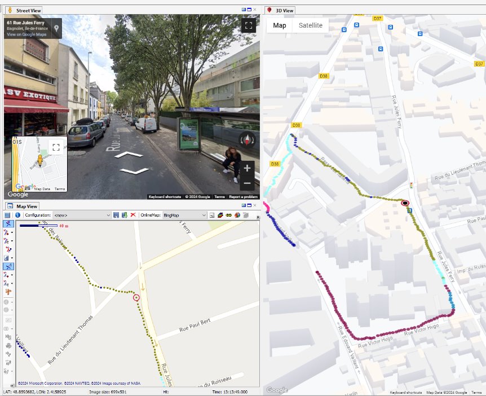The image size is (486, 396).
Task: Click the greyed-out icon right of the globe
Action: coord(246,215)
